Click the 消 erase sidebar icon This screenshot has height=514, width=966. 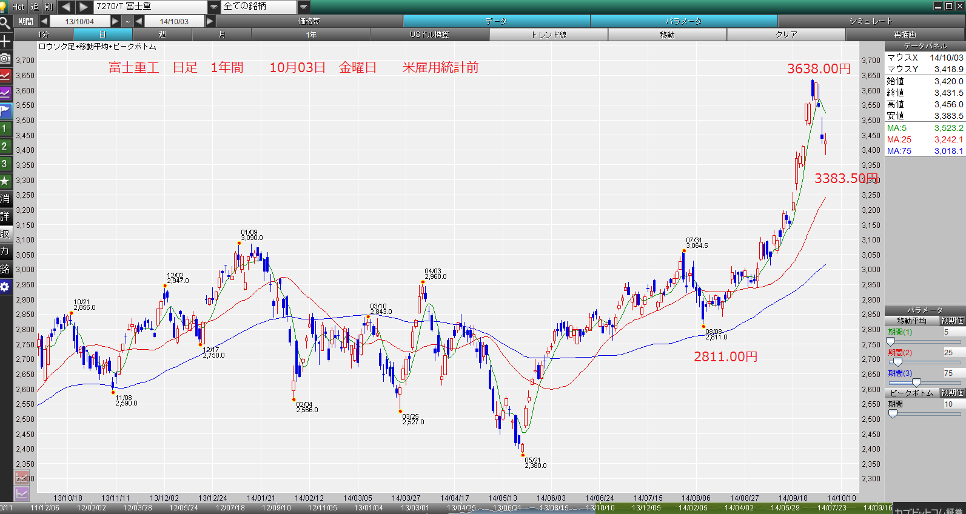pyautogui.click(x=5, y=199)
